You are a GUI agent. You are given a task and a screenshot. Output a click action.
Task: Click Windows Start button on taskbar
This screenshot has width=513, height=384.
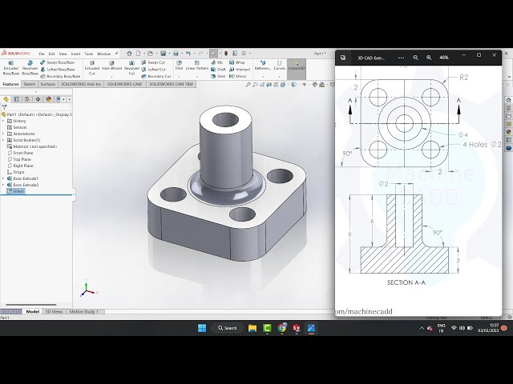(202, 328)
